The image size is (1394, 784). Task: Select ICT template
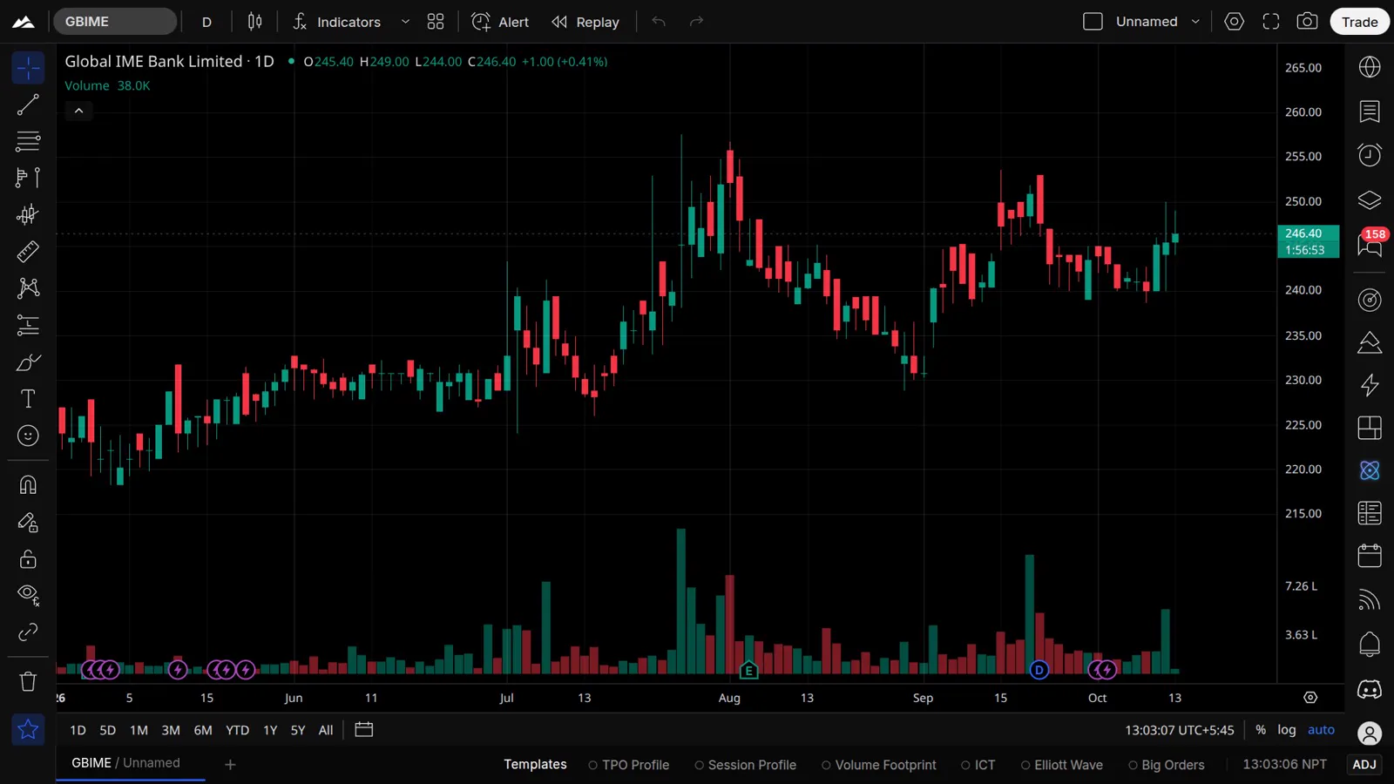(x=978, y=765)
